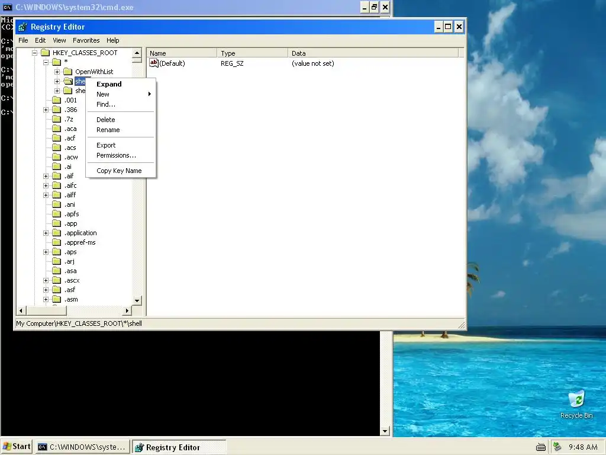606x455 pixels.
Task: Expand the .386 key
Action: [x=46, y=110]
